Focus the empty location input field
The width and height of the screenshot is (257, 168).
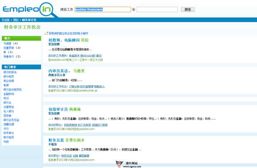pyautogui.click(x=157, y=9)
